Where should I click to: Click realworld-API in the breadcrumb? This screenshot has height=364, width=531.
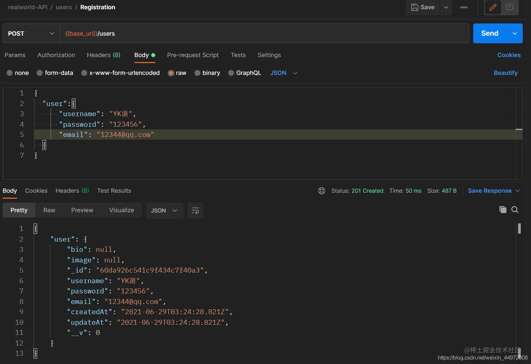[28, 7]
